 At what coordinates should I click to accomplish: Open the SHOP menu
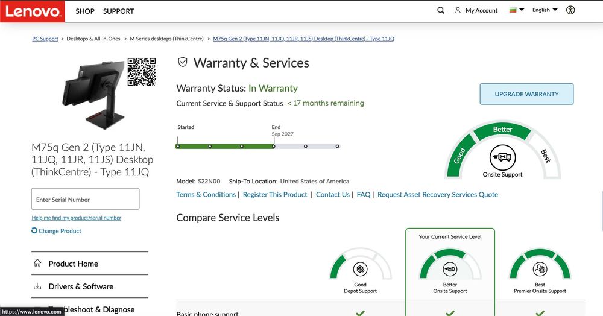click(x=85, y=11)
